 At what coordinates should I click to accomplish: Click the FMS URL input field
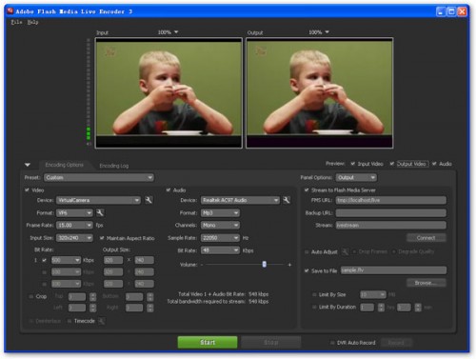pos(391,200)
